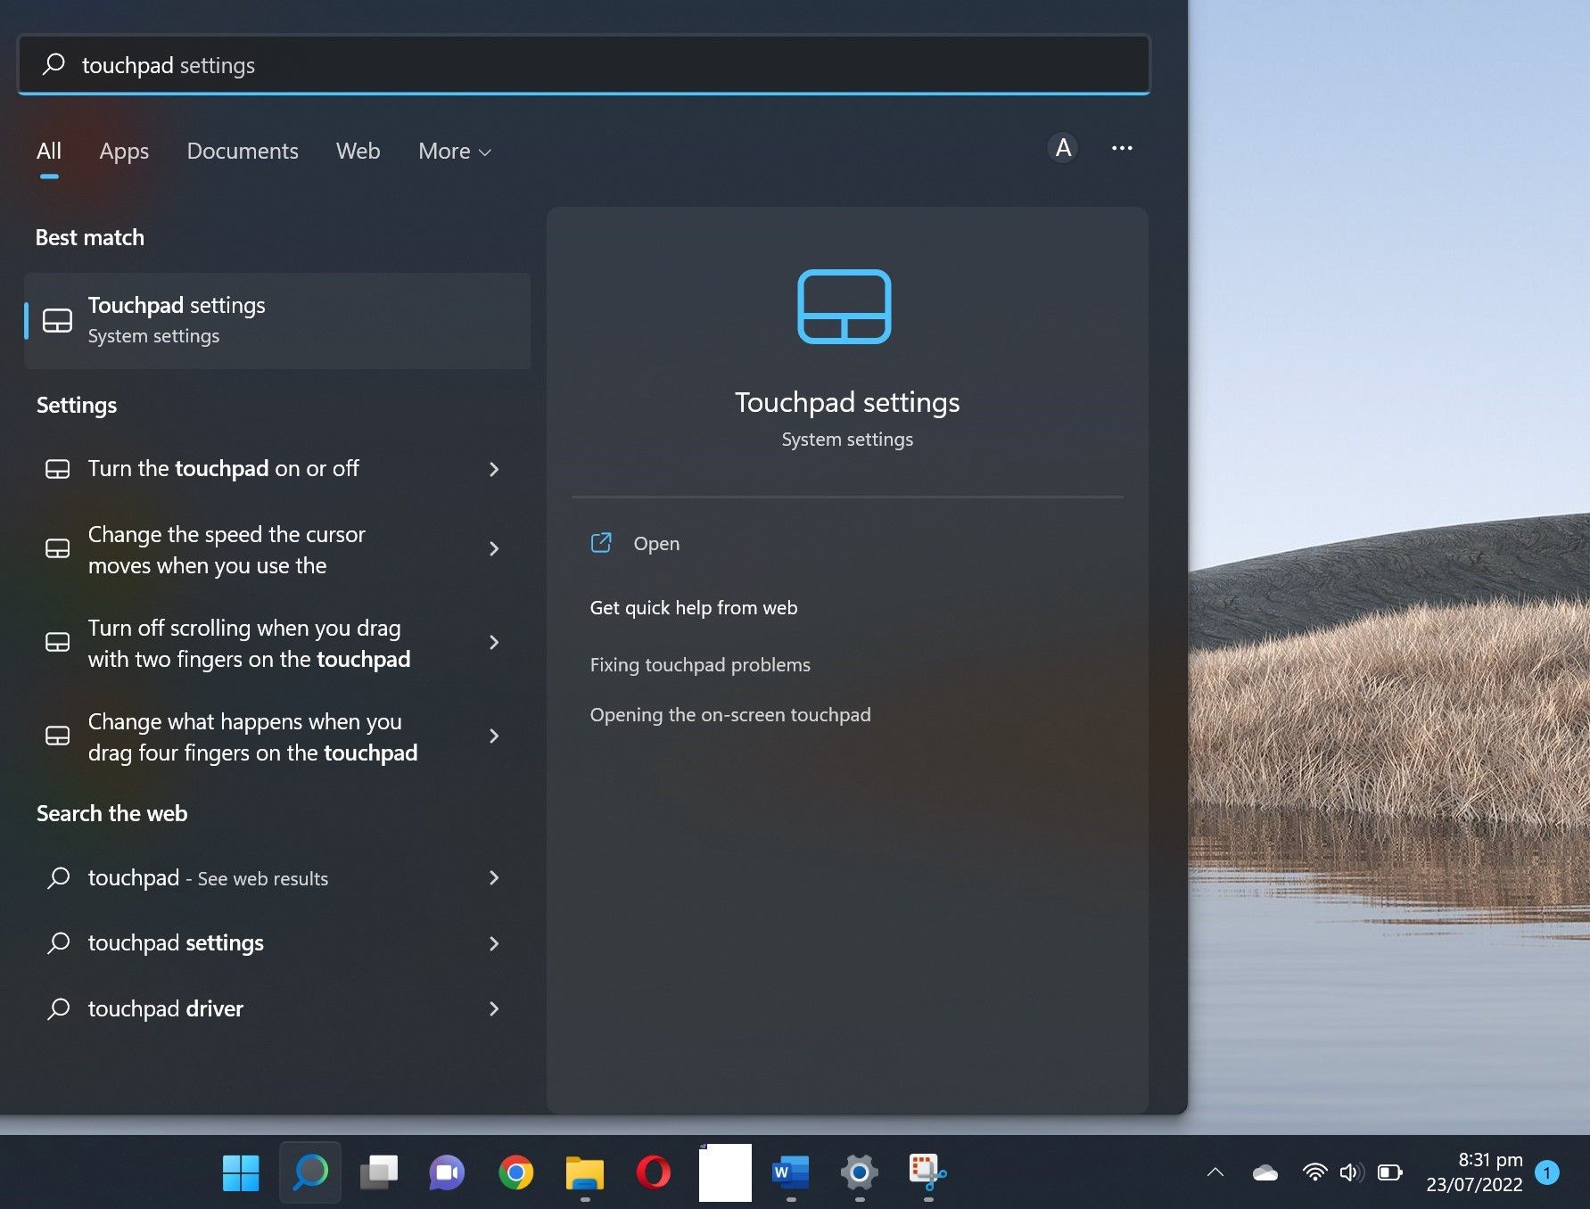Expand arrow for touchpad web results
Screen dimensions: 1590x1209
pos(494,877)
